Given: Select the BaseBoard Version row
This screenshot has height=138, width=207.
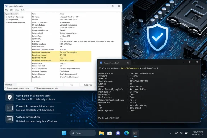Looking at the screenshot, I should tap(61, 58).
